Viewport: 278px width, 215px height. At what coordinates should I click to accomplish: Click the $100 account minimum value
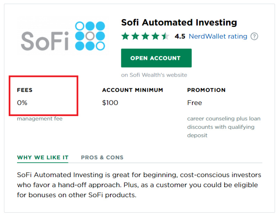tap(110, 102)
